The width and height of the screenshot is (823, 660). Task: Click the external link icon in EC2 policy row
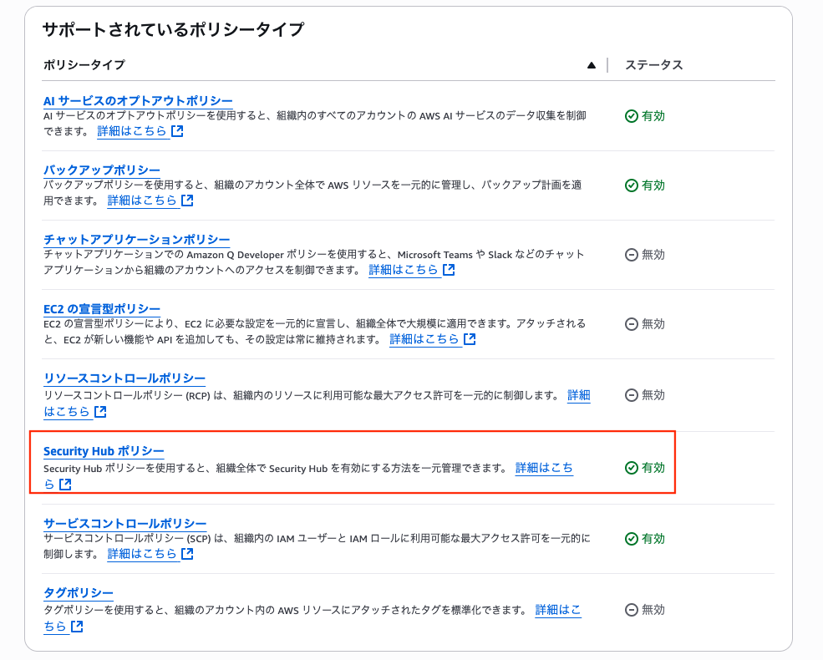point(470,339)
